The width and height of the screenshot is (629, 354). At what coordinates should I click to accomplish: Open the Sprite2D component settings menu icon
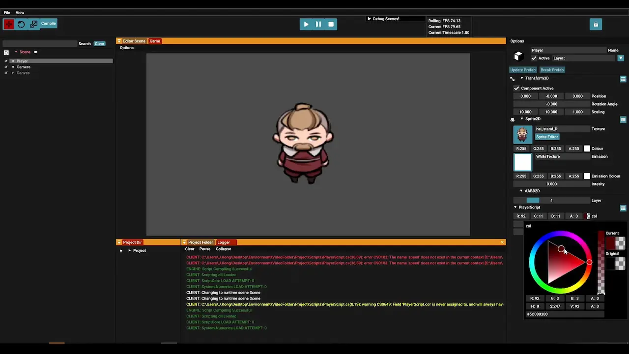tap(623, 119)
